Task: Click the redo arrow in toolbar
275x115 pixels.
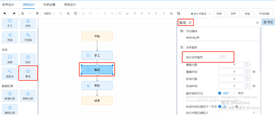Action: click(x=14, y=13)
